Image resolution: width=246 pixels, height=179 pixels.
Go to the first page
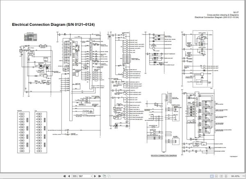coord(64,176)
